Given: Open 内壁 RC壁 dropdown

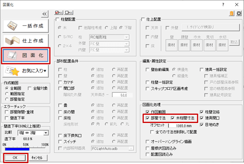Looking at the screenshot, I should (109, 50).
